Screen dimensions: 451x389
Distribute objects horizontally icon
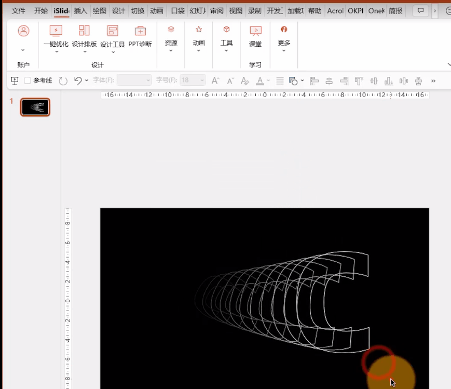[x=404, y=81]
